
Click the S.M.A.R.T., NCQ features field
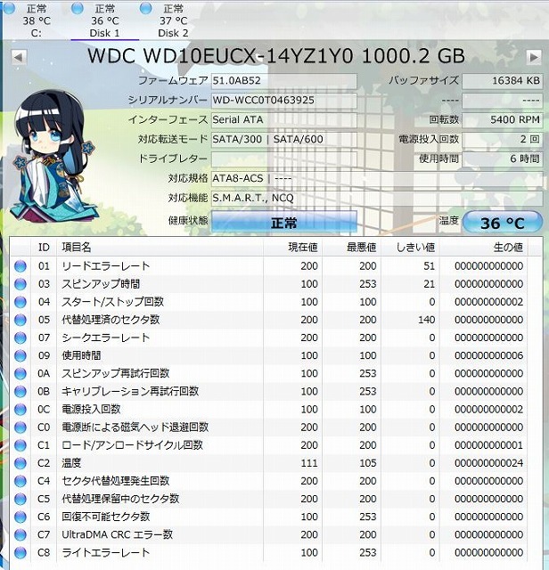pyautogui.click(x=377, y=199)
